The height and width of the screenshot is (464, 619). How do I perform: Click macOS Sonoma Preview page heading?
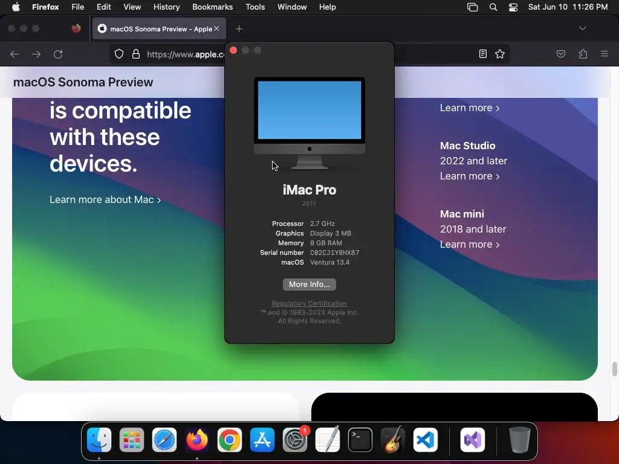pyautogui.click(x=83, y=82)
